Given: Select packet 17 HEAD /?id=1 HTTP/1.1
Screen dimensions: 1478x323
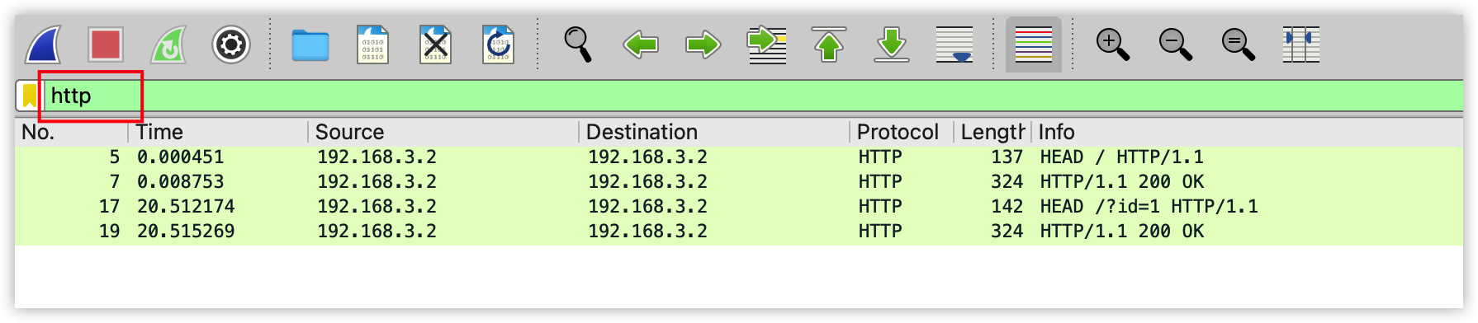Looking at the screenshot, I should point(739,207).
